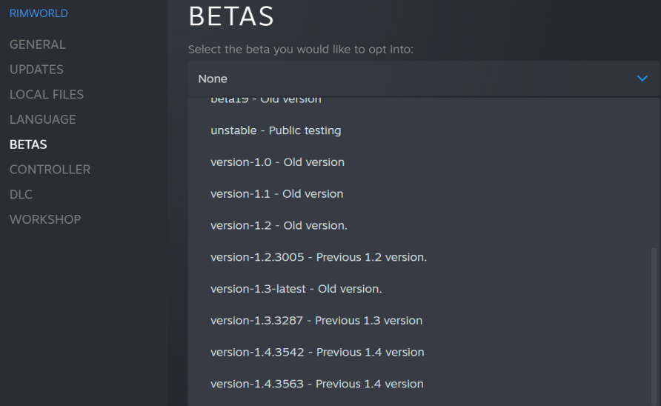Select version-1.4.3563 Previous 1.4 version

tap(317, 384)
